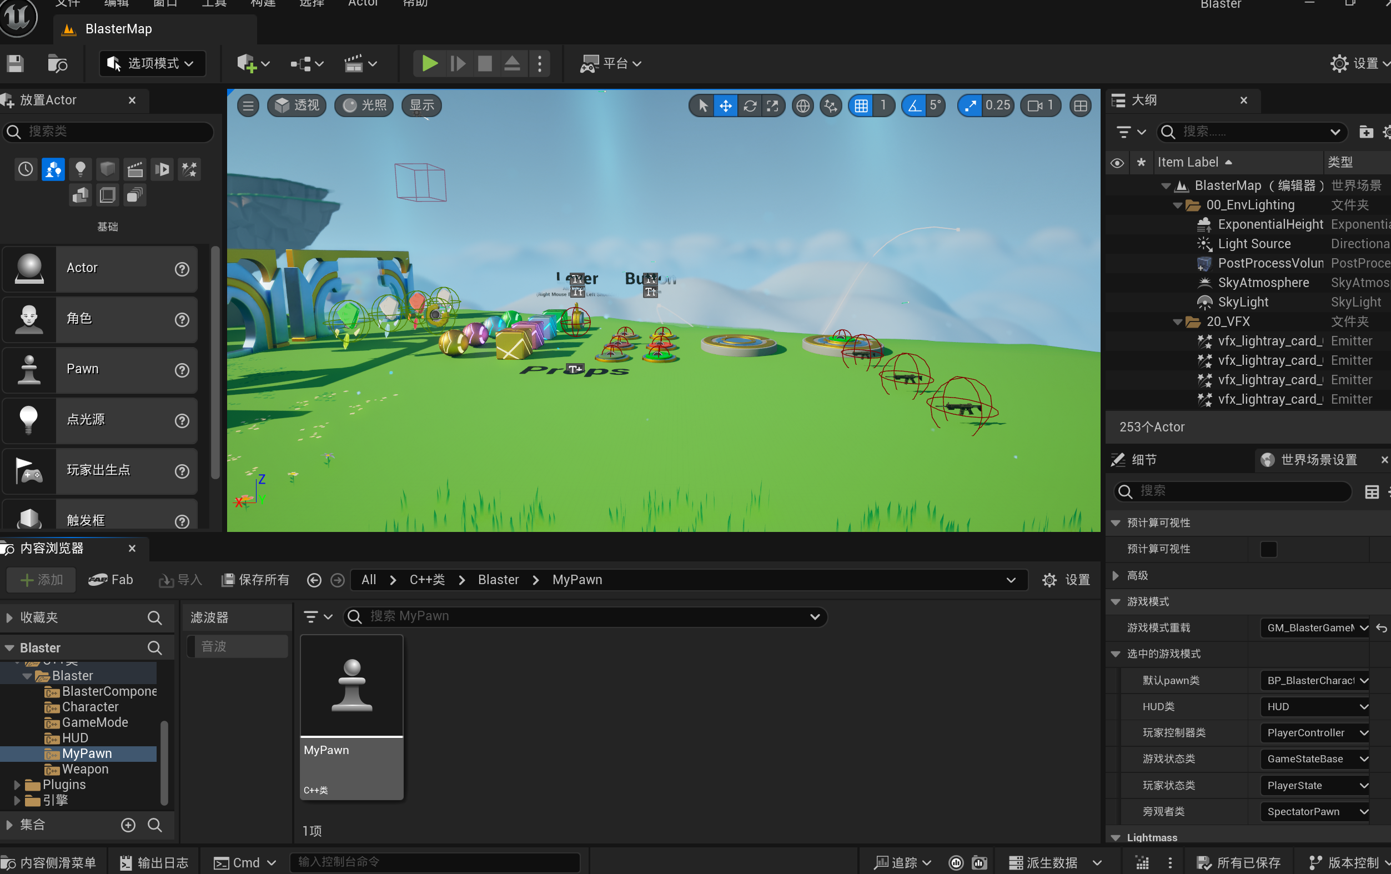Toggle the visibility eye column in Outliner
The width and height of the screenshot is (1391, 874).
pos(1117,163)
